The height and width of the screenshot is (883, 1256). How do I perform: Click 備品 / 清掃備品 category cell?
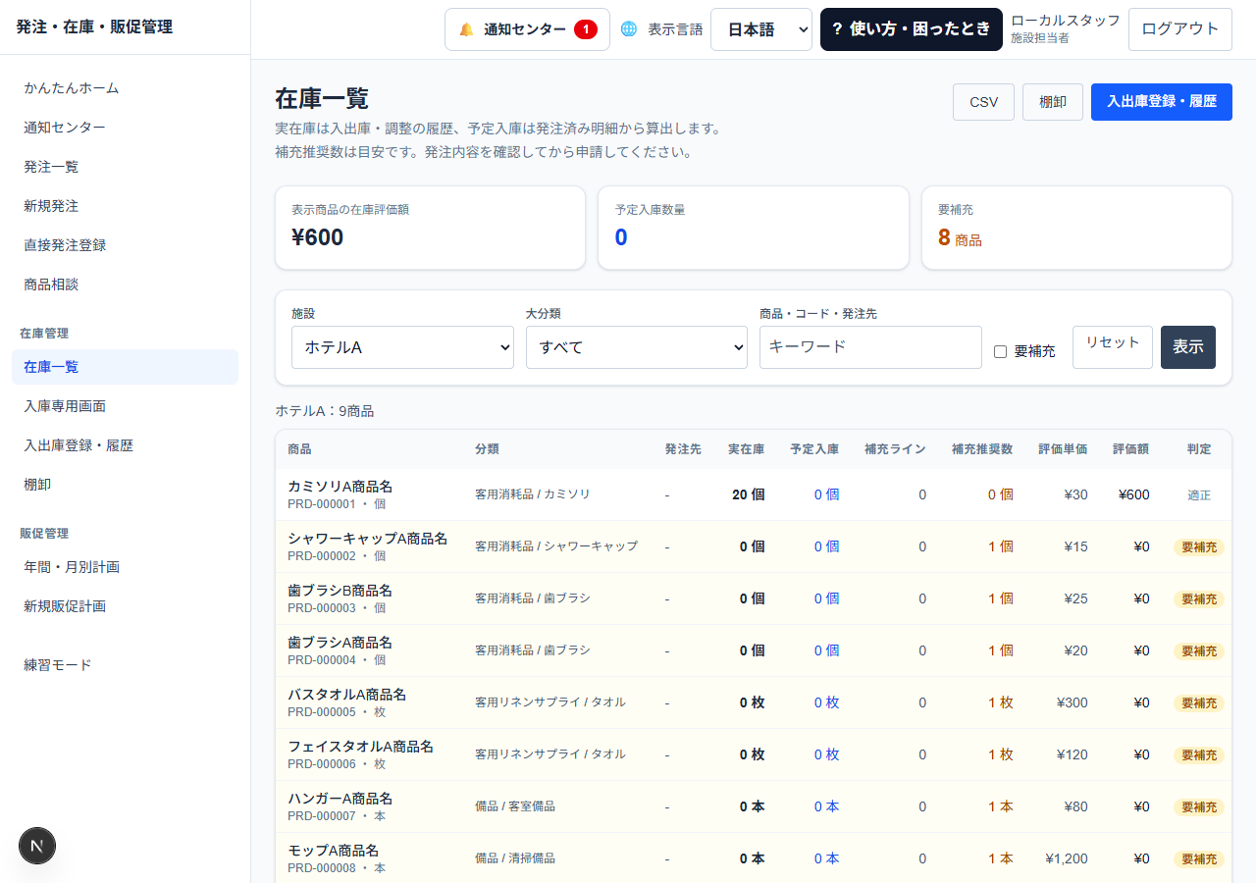(x=515, y=858)
